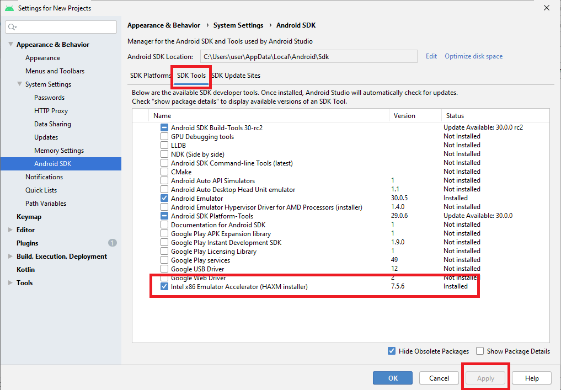Enable GPU Debugging tools checkbox

coord(164,136)
